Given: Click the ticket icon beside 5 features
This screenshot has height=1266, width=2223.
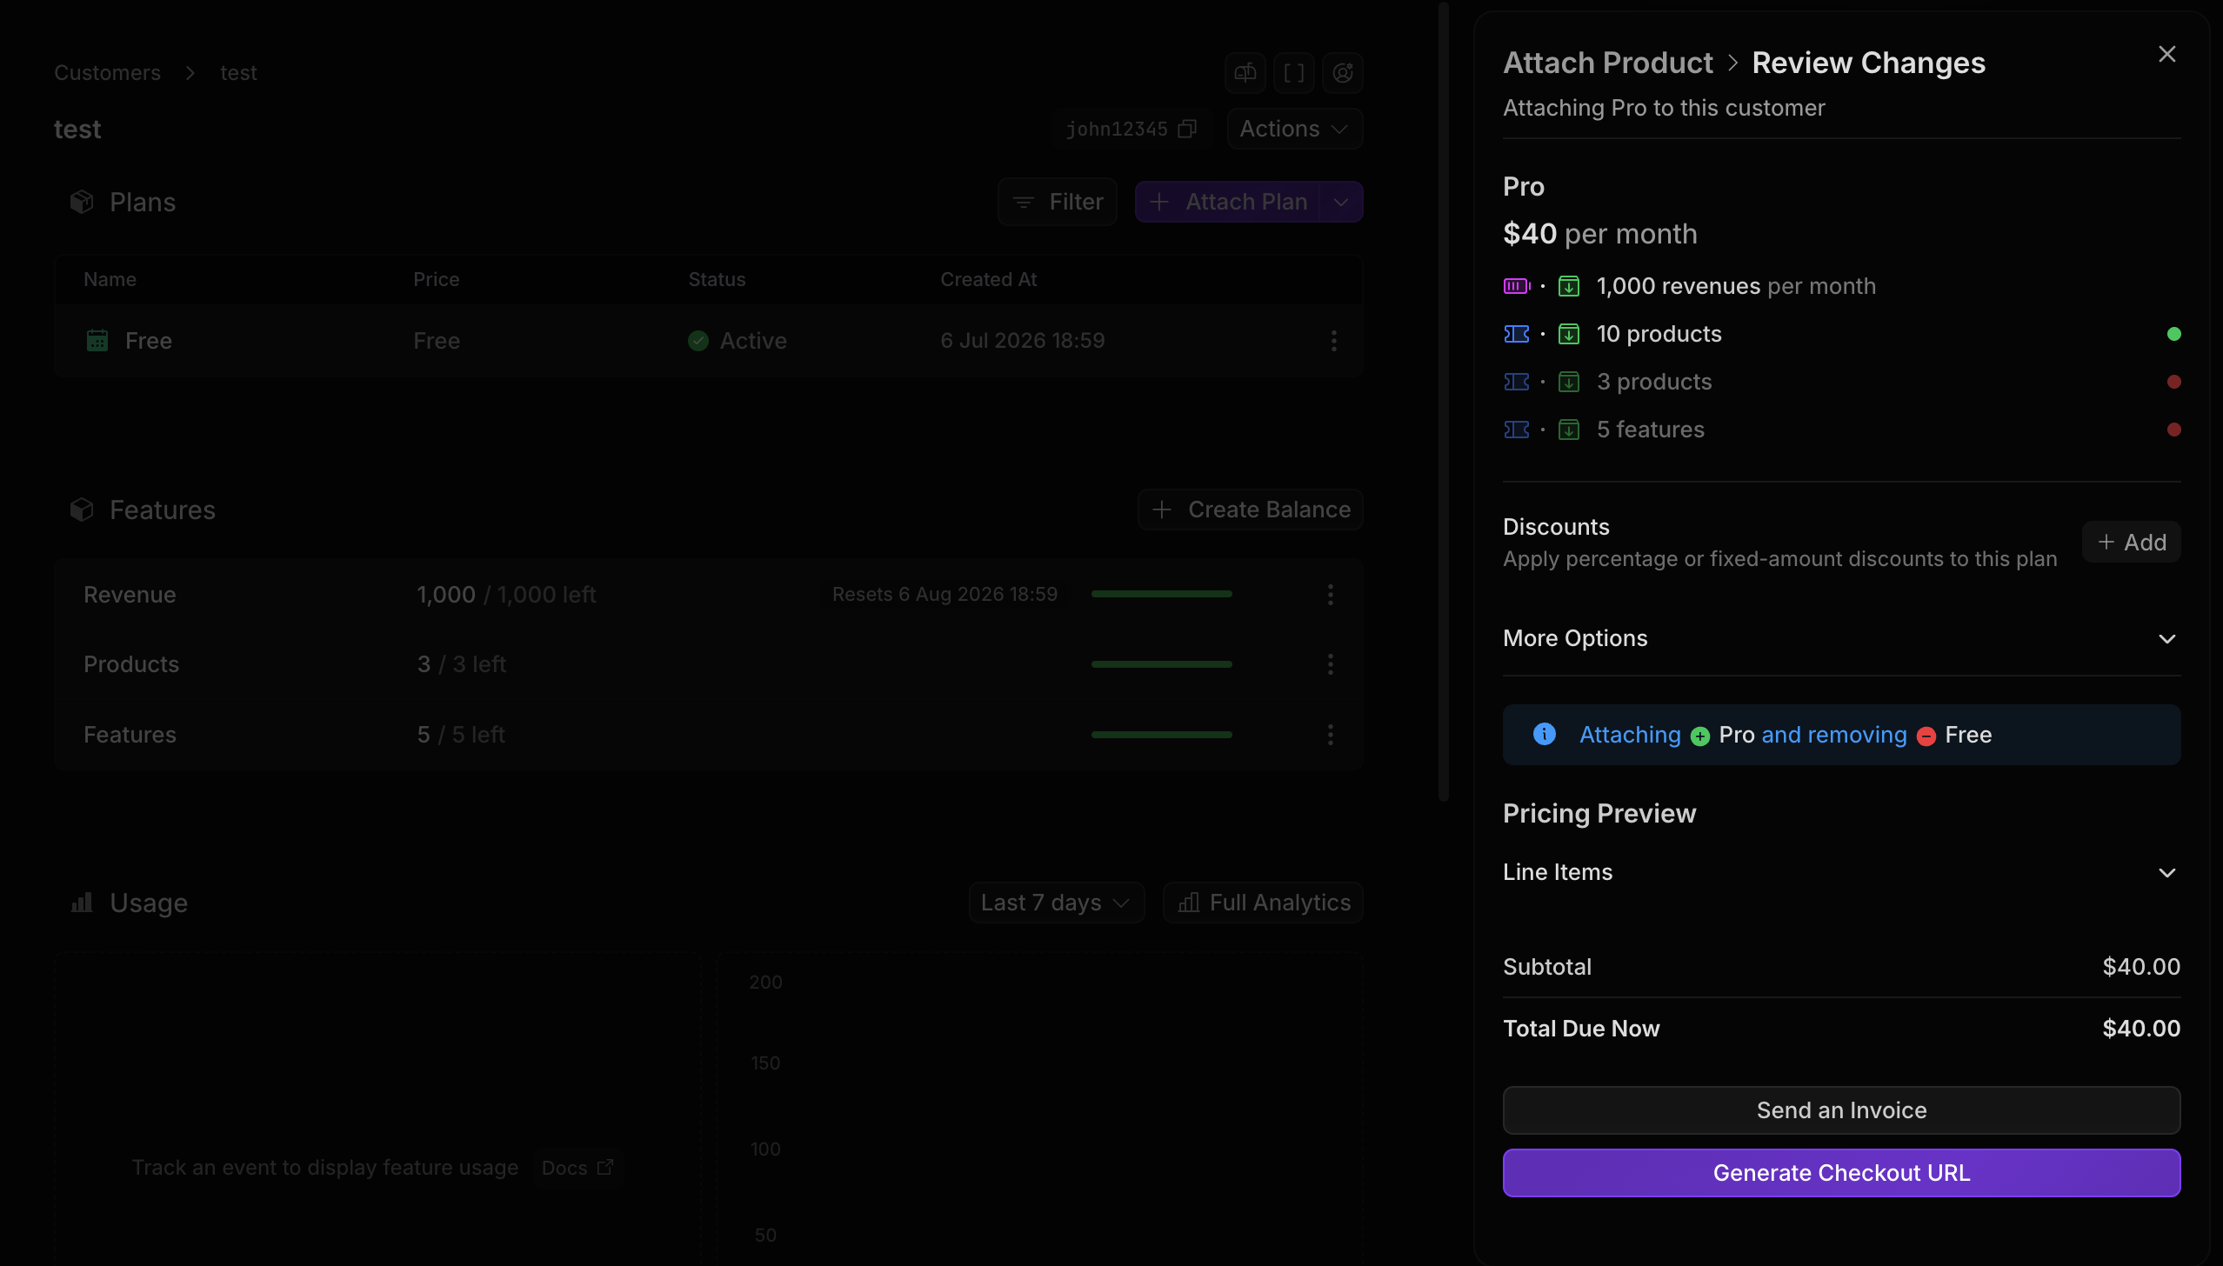Looking at the screenshot, I should [x=1517, y=430].
